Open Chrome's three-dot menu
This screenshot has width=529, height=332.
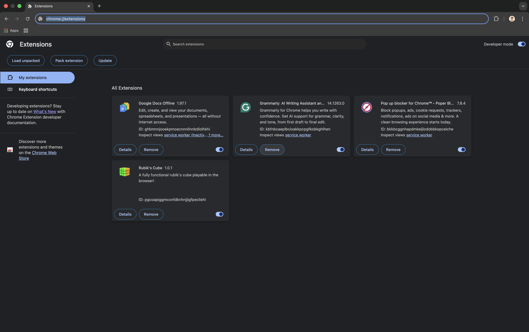pos(522,19)
